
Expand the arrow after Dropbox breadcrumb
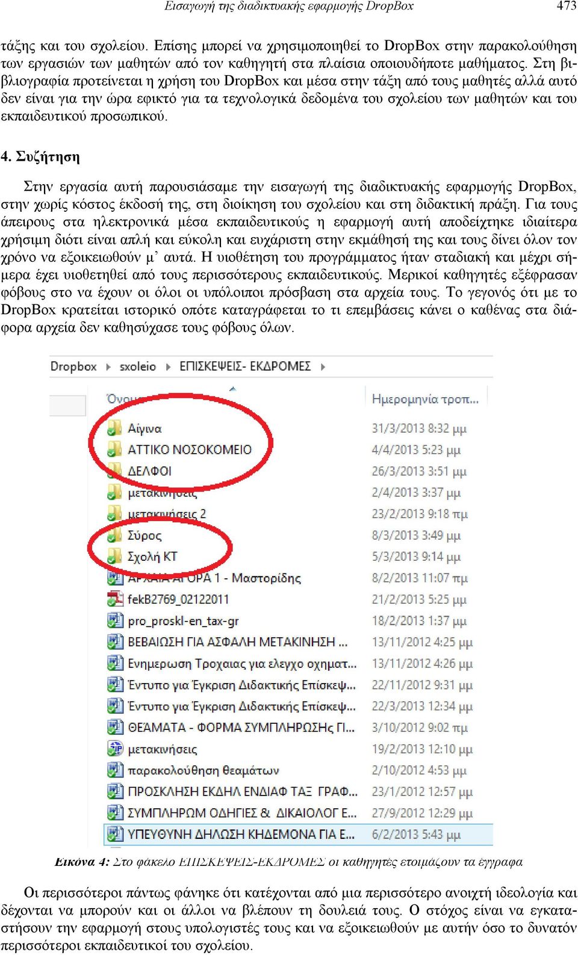pos(108,367)
